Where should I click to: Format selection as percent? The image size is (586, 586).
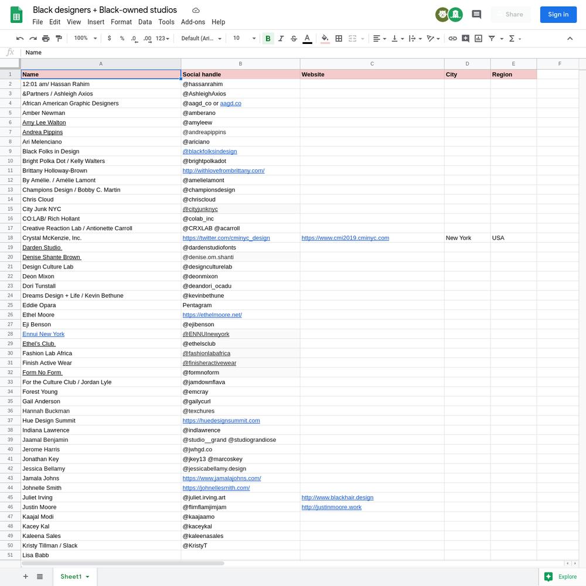[122, 39]
